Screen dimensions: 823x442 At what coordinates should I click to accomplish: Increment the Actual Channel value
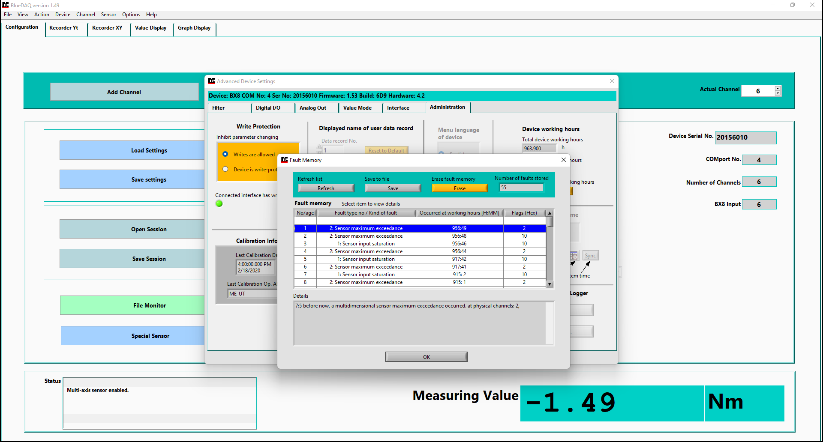778,88
